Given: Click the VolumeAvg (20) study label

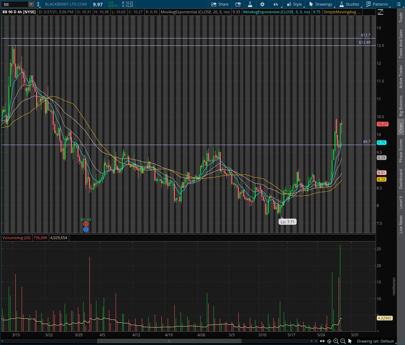Looking at the screenshot, I should (16, 238).
